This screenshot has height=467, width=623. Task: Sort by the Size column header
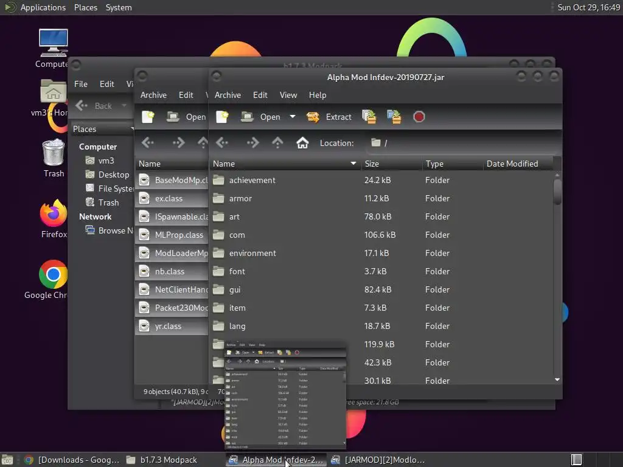tap(392, 164)
